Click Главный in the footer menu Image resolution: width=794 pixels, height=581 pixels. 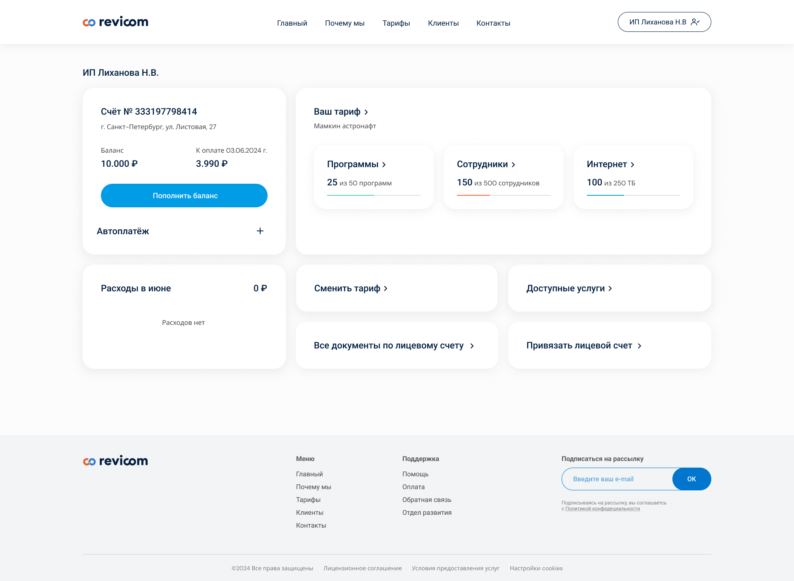tap(309, 474)
